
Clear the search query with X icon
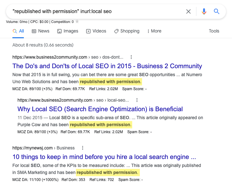(x=188, y=11)
